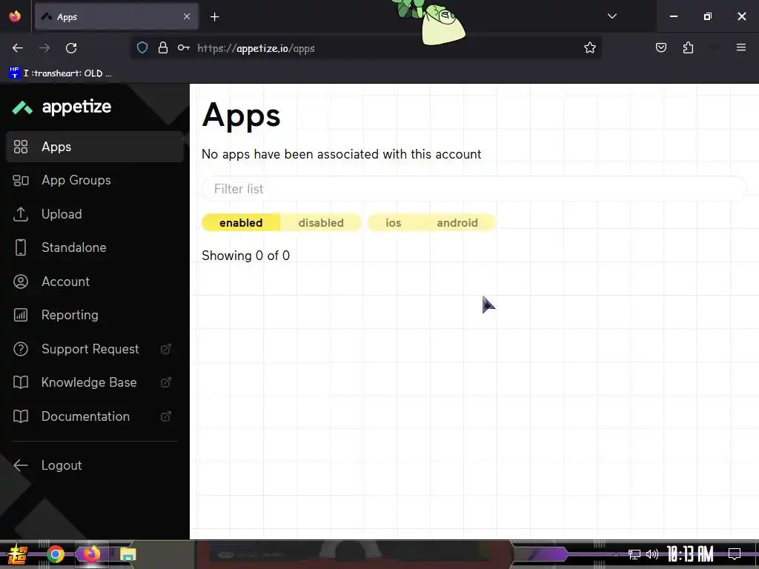This screenshot has width=759, height=569.
Task: Click the site padlock icon
Action: [163, 48]
